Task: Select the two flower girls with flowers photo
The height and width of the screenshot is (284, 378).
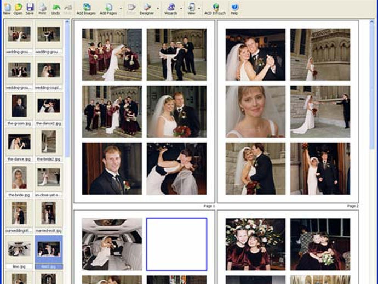Action: (255, 244)
